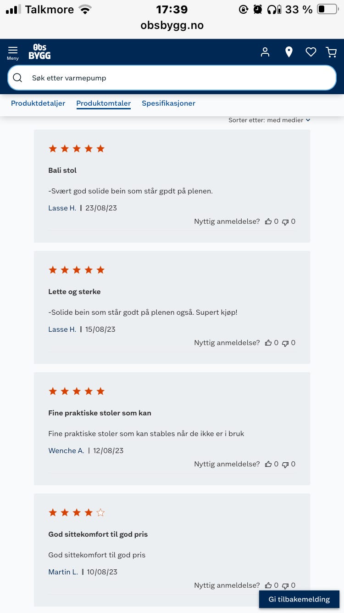The height and width of the screenshot is (613, 344).
Task: Focus the Søk etter varmepump search field
Action: click(x=172, y=78)
